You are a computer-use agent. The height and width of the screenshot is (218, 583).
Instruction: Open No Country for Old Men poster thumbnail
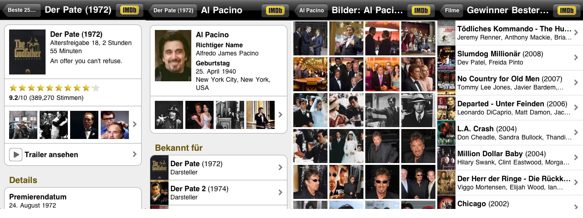point(446,83)
